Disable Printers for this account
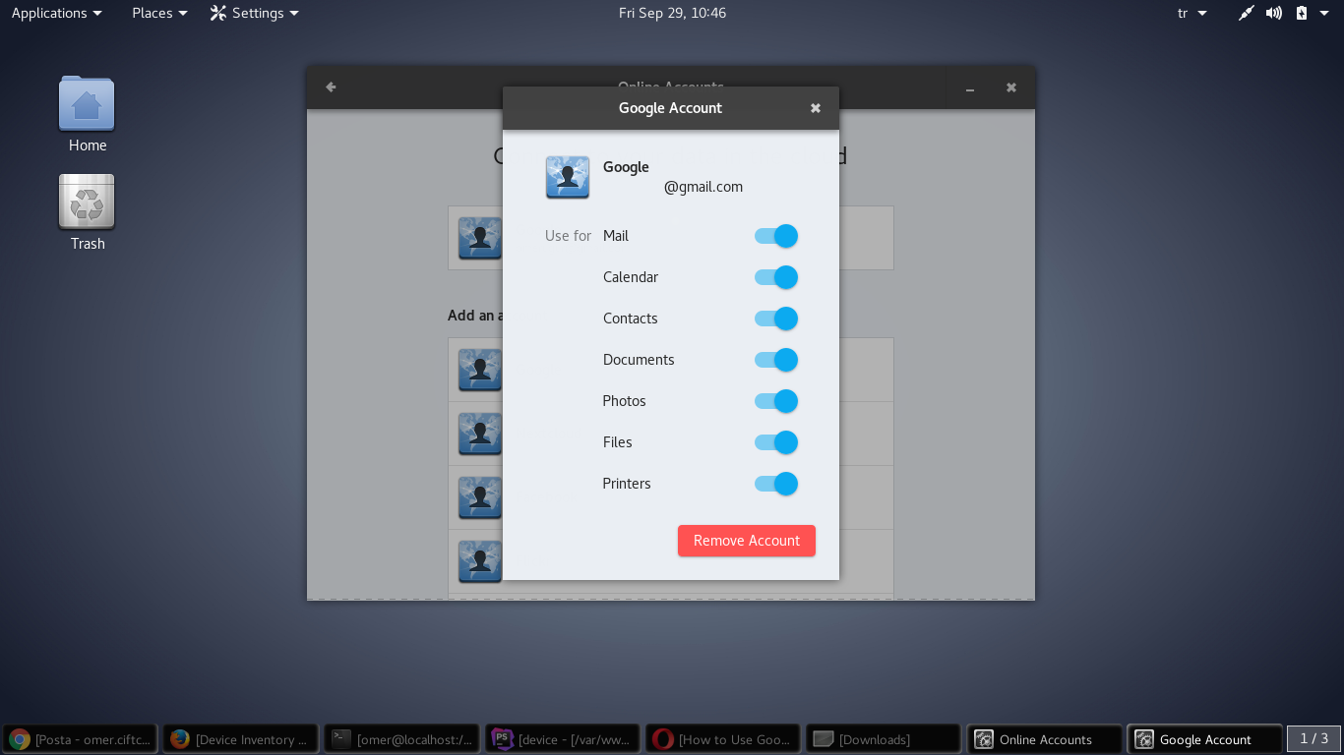Image resolution: width=1344 pixels, height=755 pixels. [x=775, y=484]
